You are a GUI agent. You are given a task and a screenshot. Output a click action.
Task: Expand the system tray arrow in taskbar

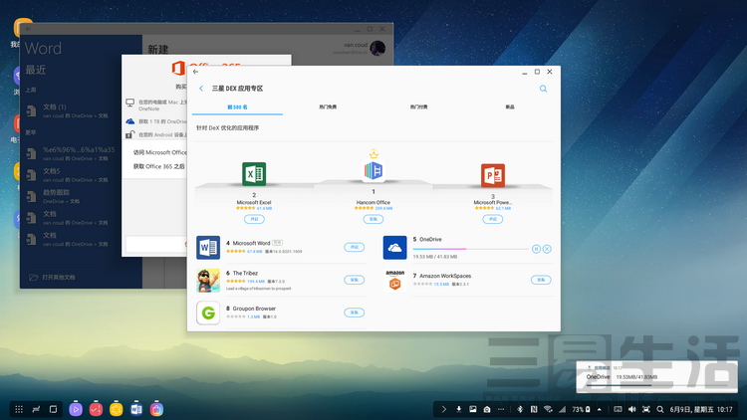pyautogui.click(x=443, y=409)
